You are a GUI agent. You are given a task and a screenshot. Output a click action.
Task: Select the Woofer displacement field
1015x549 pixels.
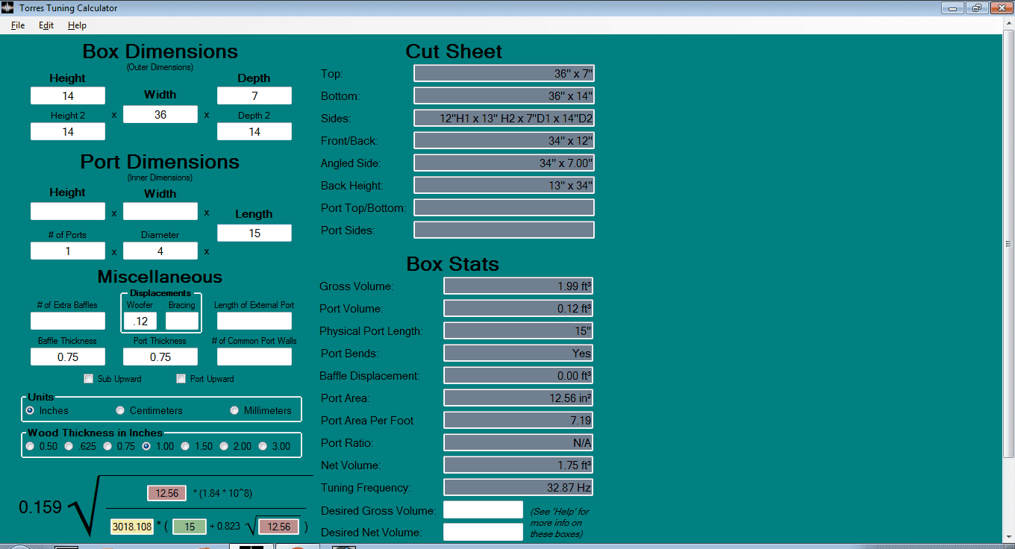(x=140, y=321)
